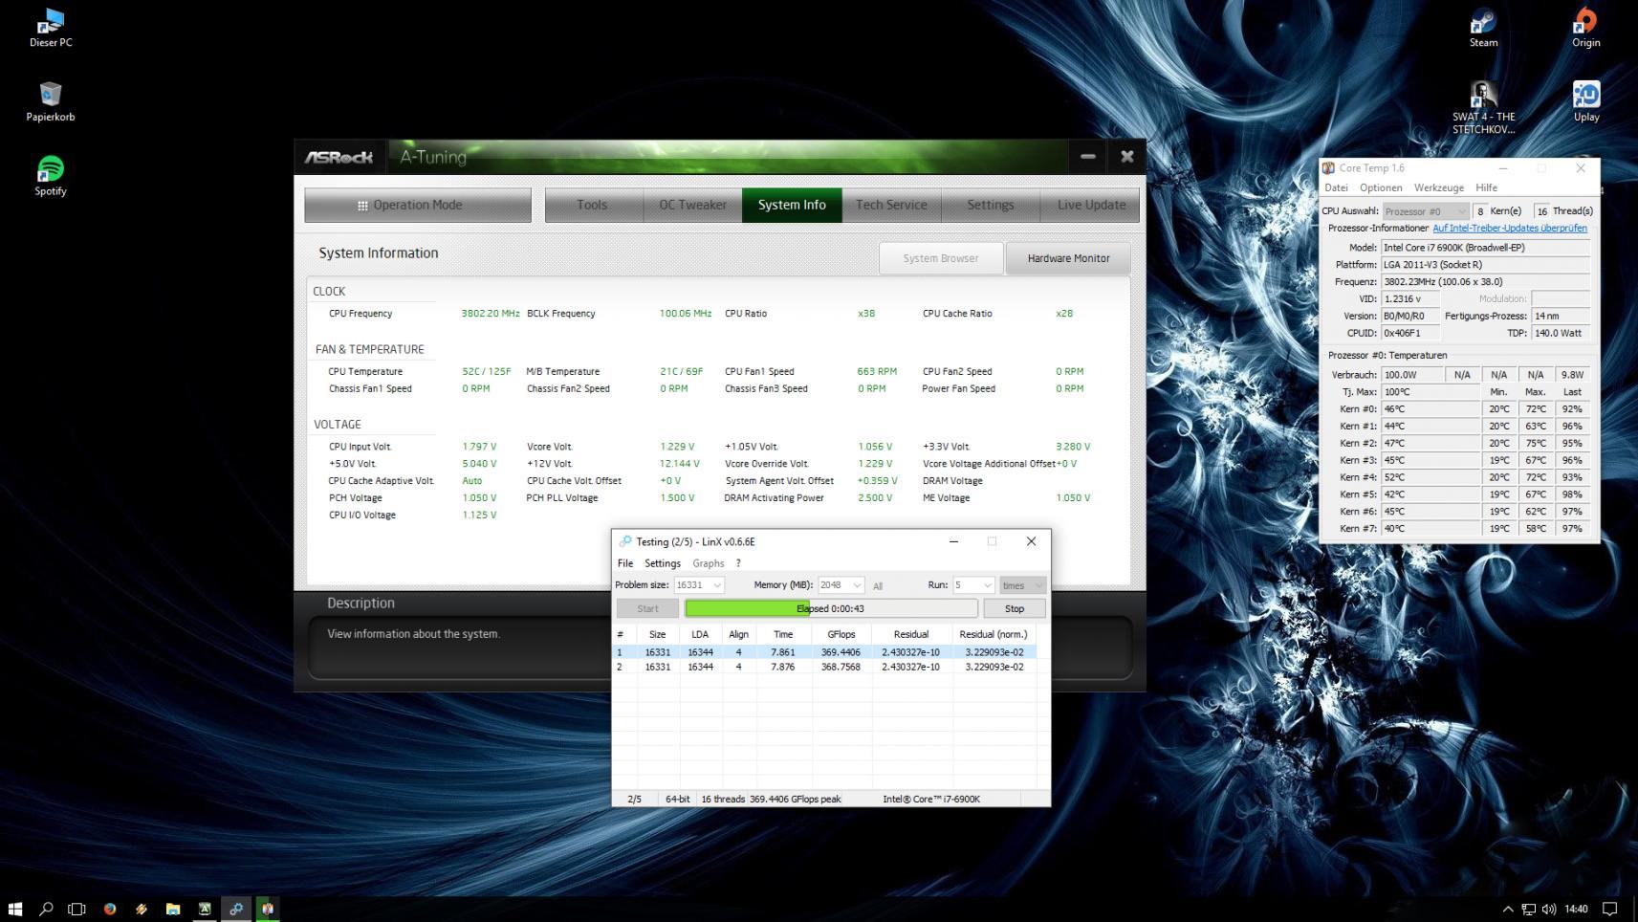Image resolution: width=1638 pixels, height=922 pixels.
Task: Switch to LinX gears icon in taskbar
Action: (x=236, y=909)
